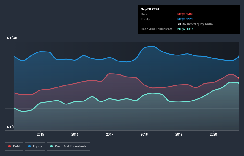Click the Sep 30 2020 tooltip date
244x156 pixels.
[x=150, y=9]
